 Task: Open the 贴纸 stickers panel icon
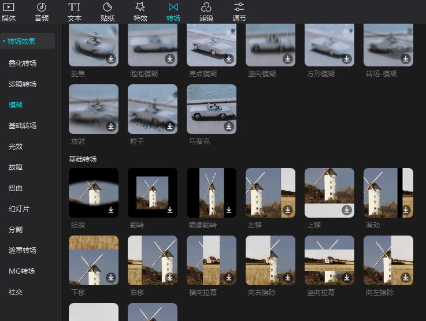click(x=108, y=8)
